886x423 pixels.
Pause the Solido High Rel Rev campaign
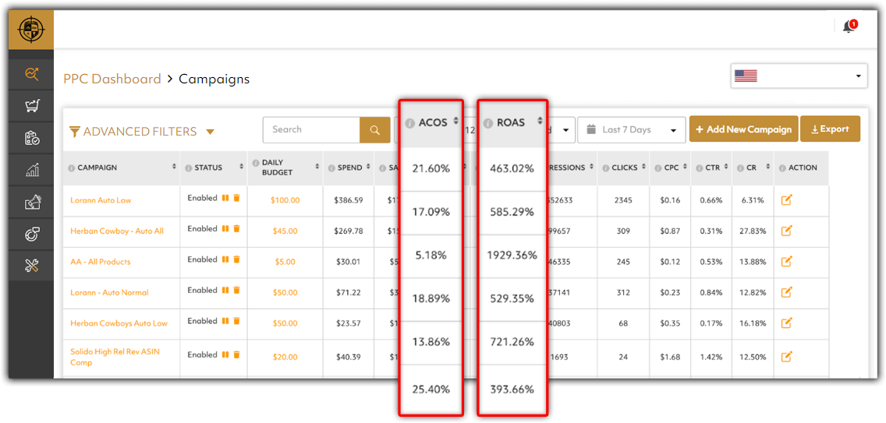225,355
